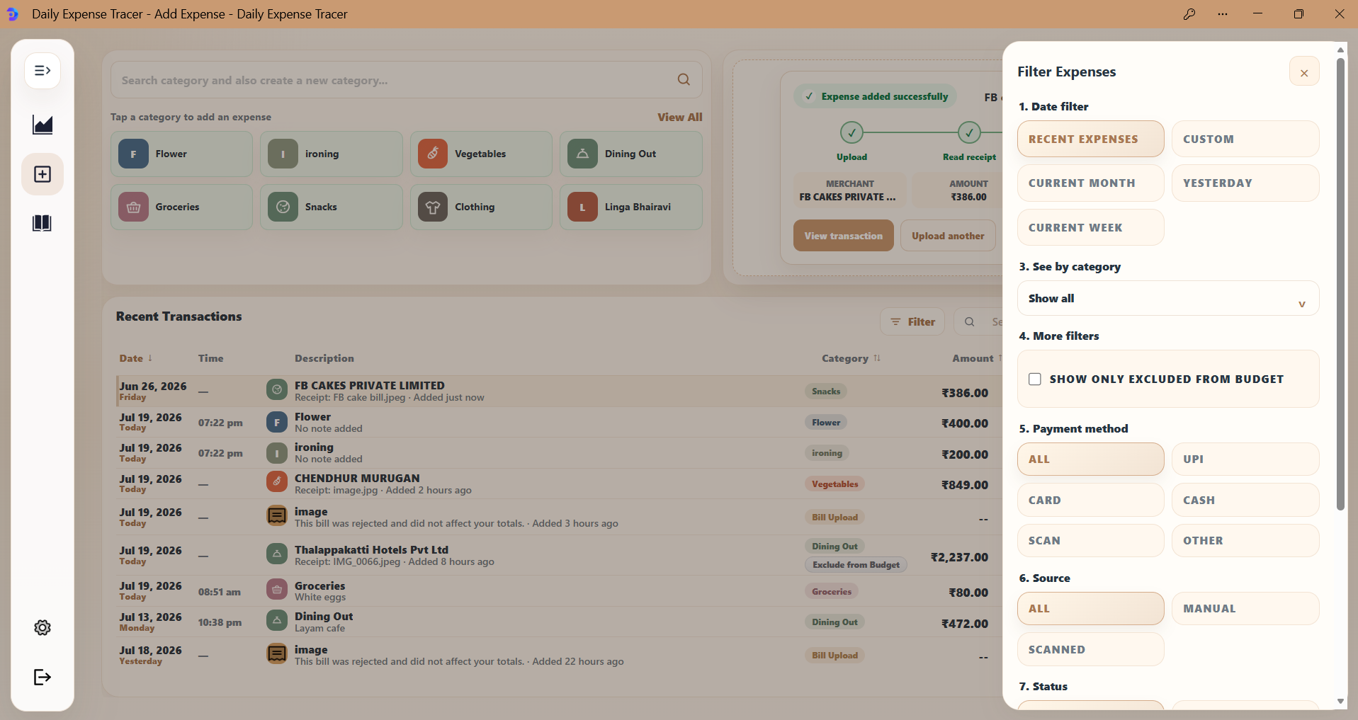Click the Linga Bhairavi category icon
This screenshot has height=720, width=1358.
point(582,207)
